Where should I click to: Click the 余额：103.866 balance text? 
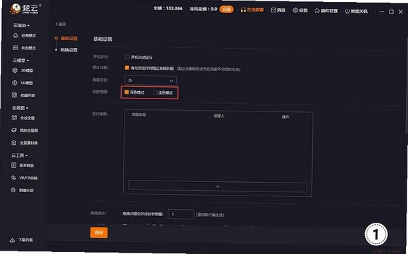[168, 8]
